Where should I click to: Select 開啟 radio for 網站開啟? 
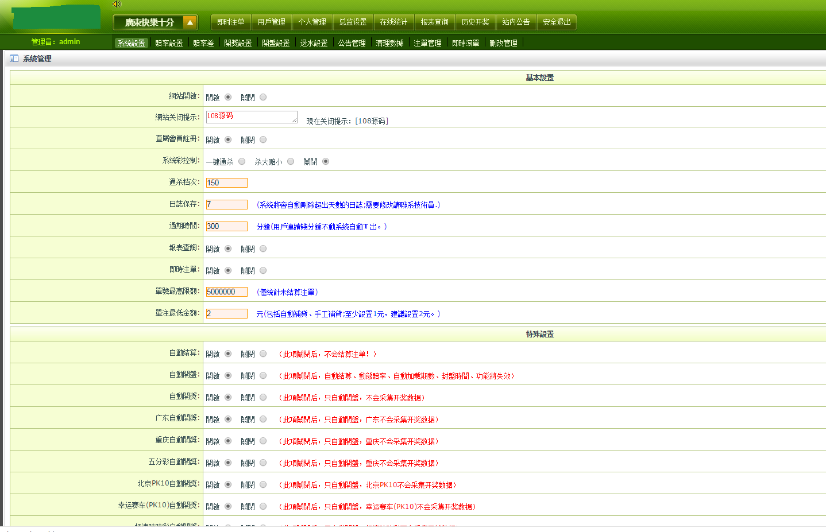[228, 97]
